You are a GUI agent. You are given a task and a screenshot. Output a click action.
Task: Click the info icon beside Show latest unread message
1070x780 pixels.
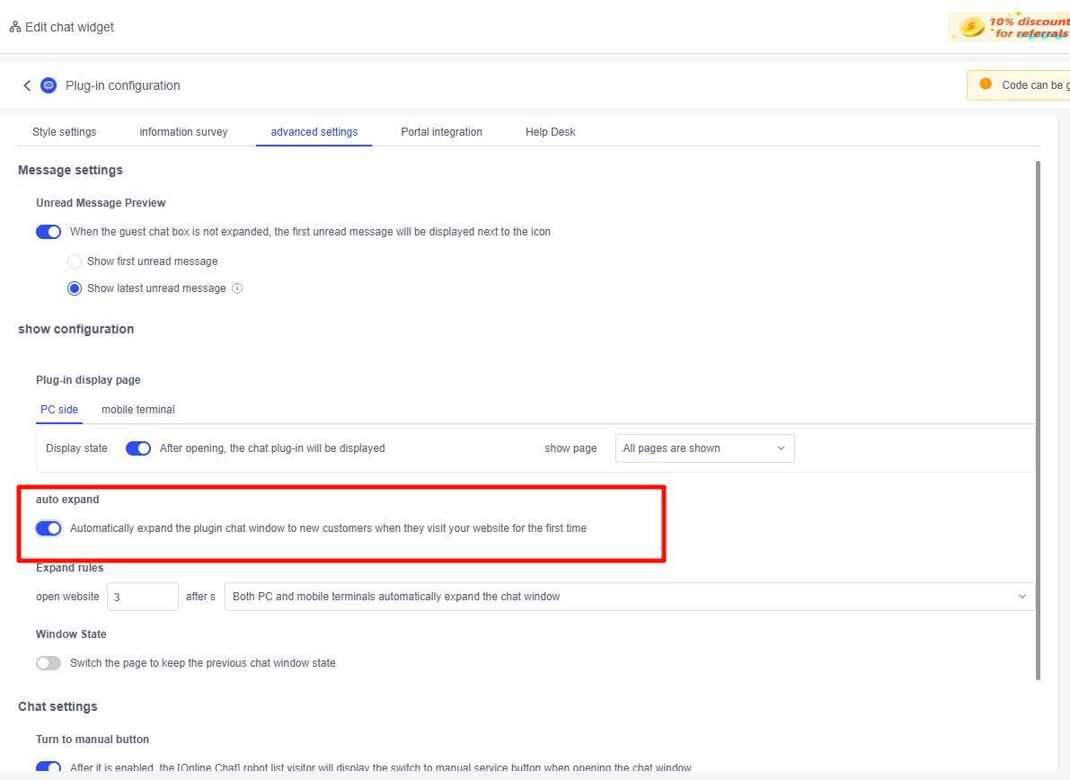tap(237, 288)
